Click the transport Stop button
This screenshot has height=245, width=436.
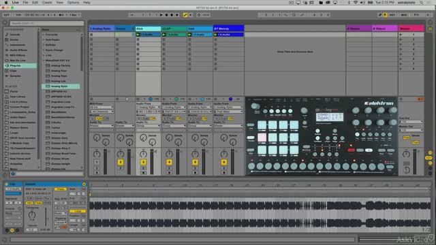pyautogui.click(x=166, y=15)
